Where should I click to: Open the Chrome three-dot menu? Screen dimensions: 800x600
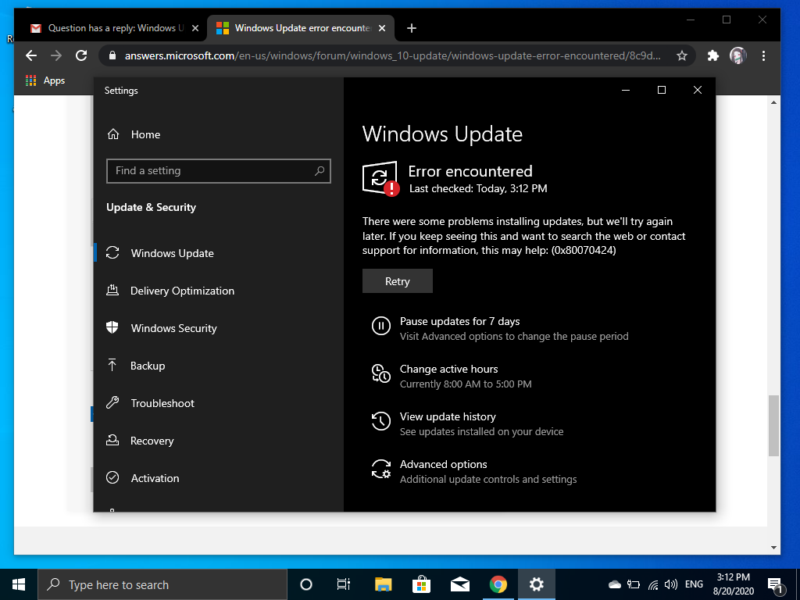point(763,55)
